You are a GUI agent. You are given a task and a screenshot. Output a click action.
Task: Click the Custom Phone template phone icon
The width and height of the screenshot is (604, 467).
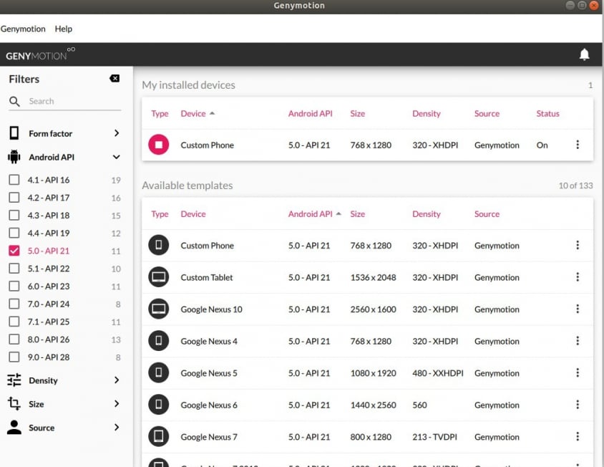158,245
